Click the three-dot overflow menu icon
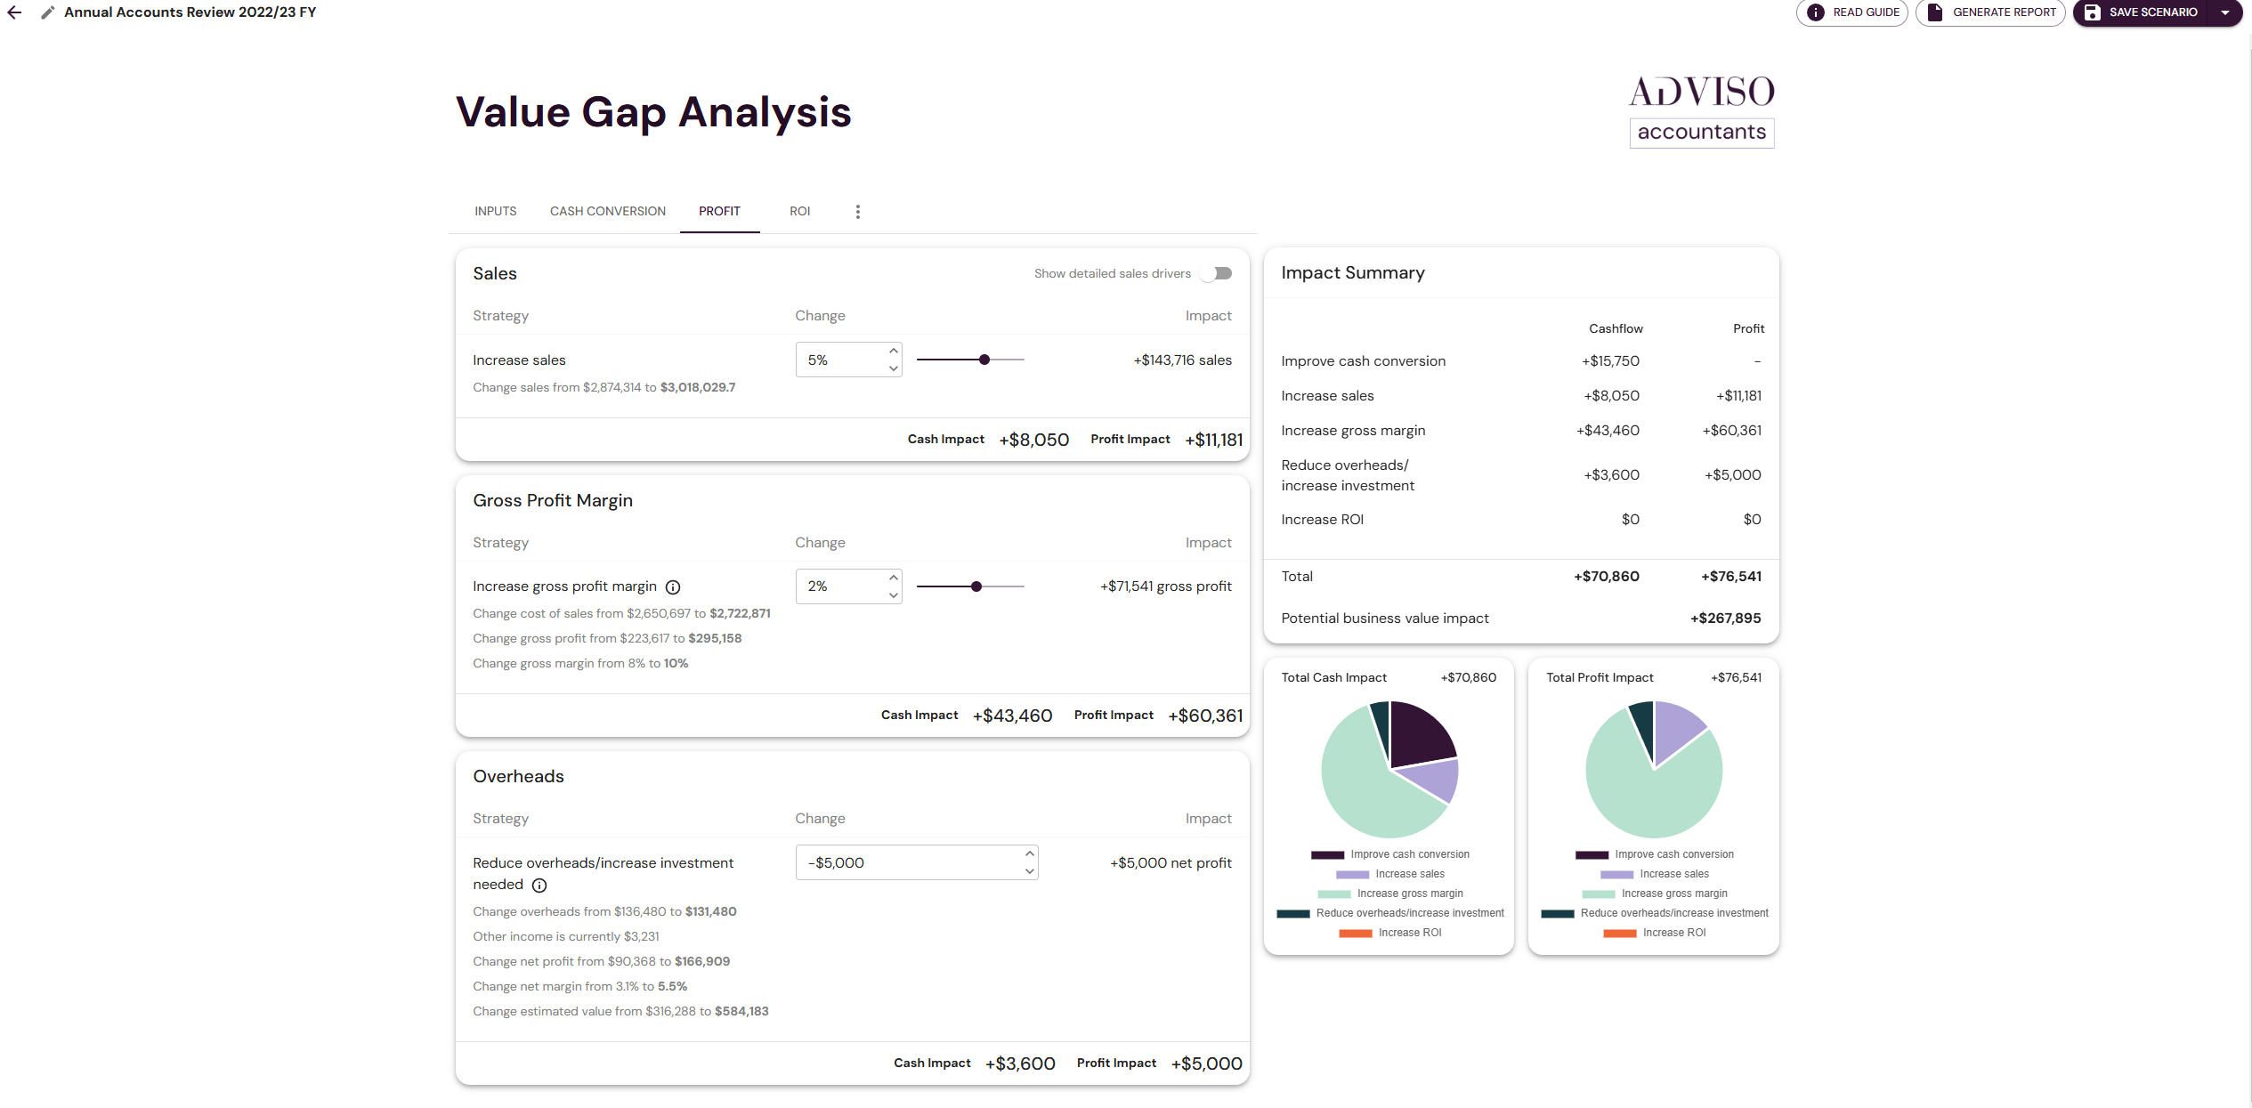The image size is (2252, 1108). tap(857, 211)
